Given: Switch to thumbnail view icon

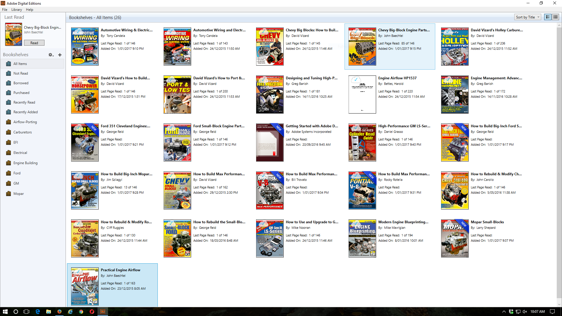Looking at the screenshot, I should (x=548, y=17).
